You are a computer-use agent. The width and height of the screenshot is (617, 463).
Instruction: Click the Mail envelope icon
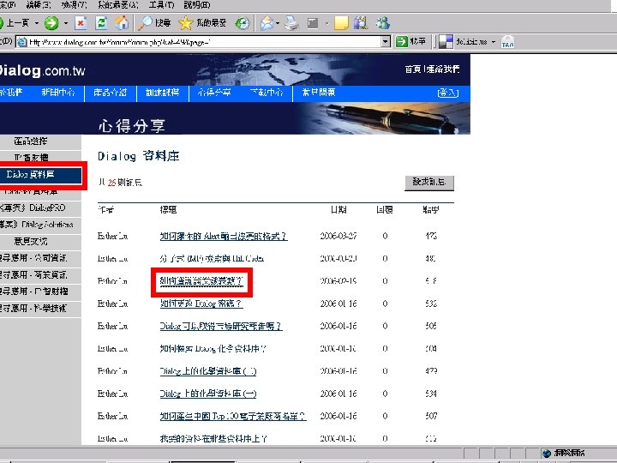pyautogui.click(x=267, y=23)
